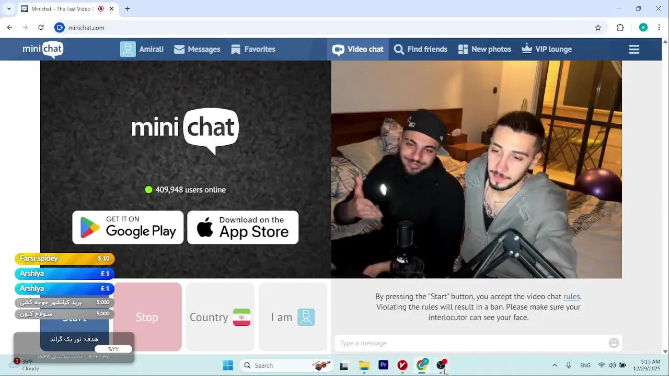
Task: Click the 409,948 users online text
Action: (x=190, y=190)
